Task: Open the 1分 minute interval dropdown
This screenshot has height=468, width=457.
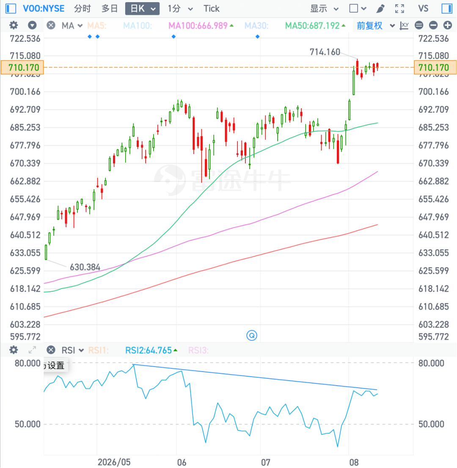Action: pos(180,8)
